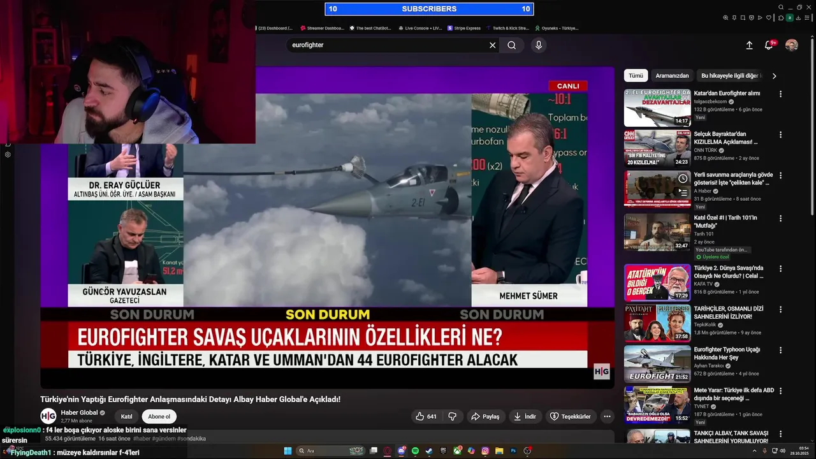Open options for 2. Dünya Savaşı'nda video
The image size is (816, 459).
tap(780, 268)
